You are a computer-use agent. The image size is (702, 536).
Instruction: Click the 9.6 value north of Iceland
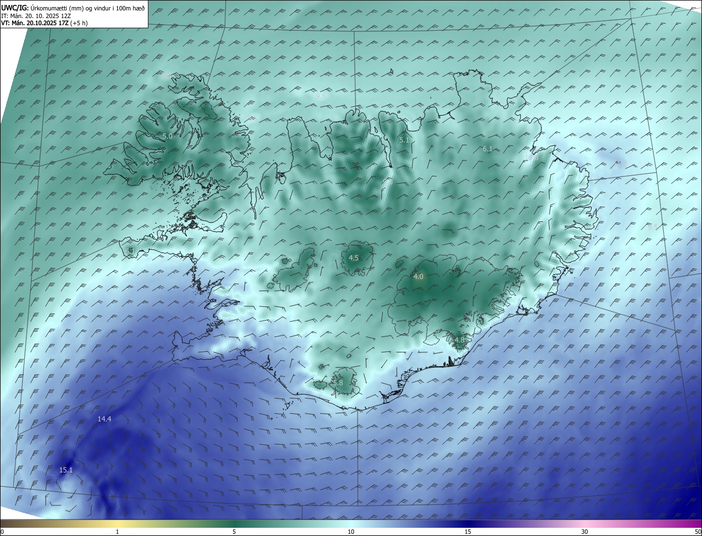(x=321, y=96)
